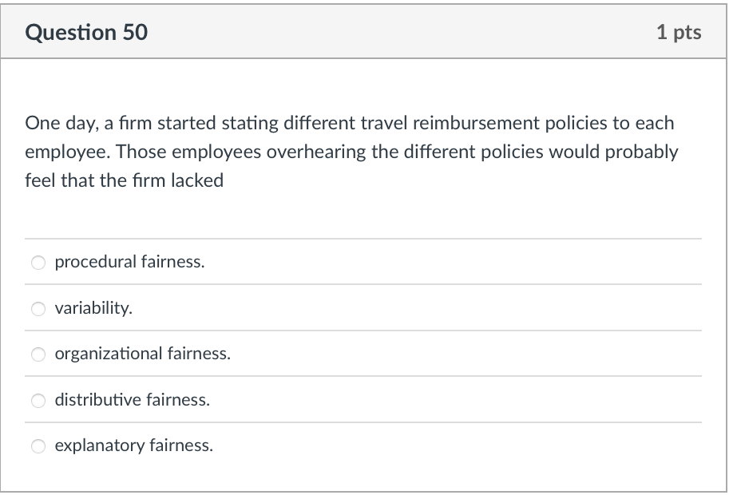
Task: Click the answer label 'explanatory fairness.'
Action: 133,446
